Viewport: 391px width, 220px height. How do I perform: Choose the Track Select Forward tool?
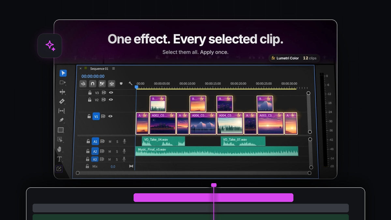63,82
